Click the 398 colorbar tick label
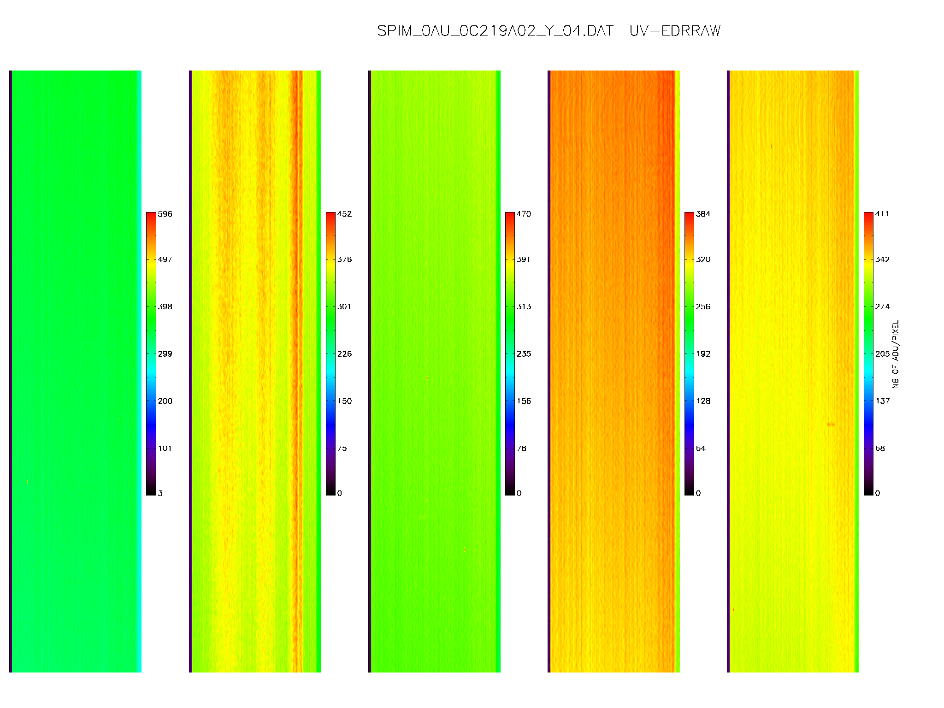Screen dimensions: 944x708 click(165, 307)
